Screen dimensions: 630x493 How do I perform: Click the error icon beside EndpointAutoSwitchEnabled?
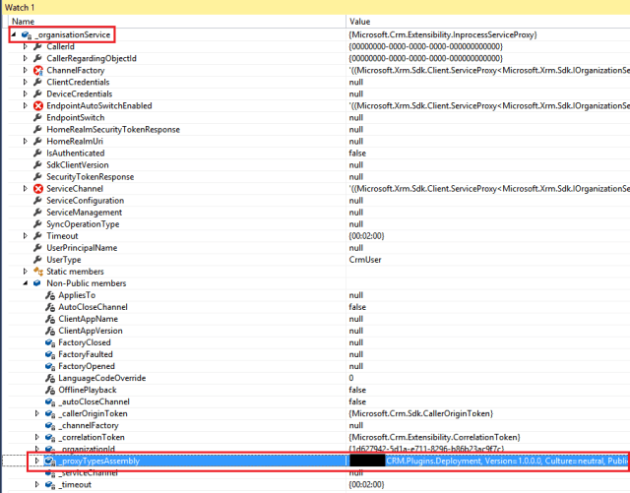tap(37, 105)
